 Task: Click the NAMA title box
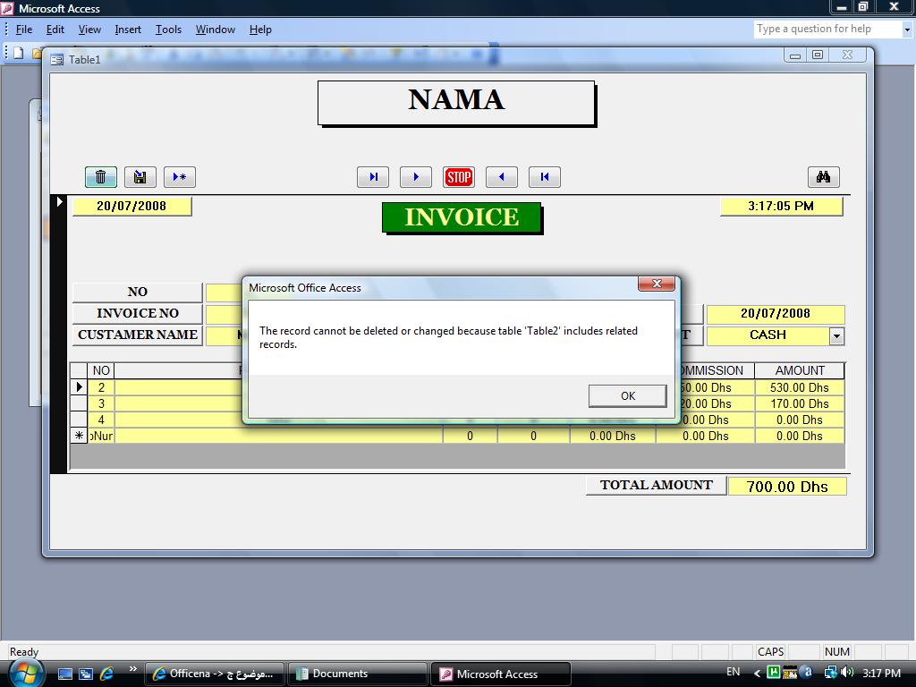pyautogui.click(x=456, y=102)
